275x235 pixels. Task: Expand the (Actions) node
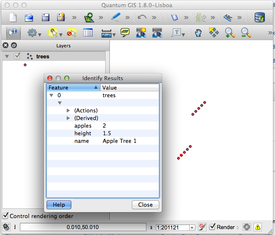(68, 111)
